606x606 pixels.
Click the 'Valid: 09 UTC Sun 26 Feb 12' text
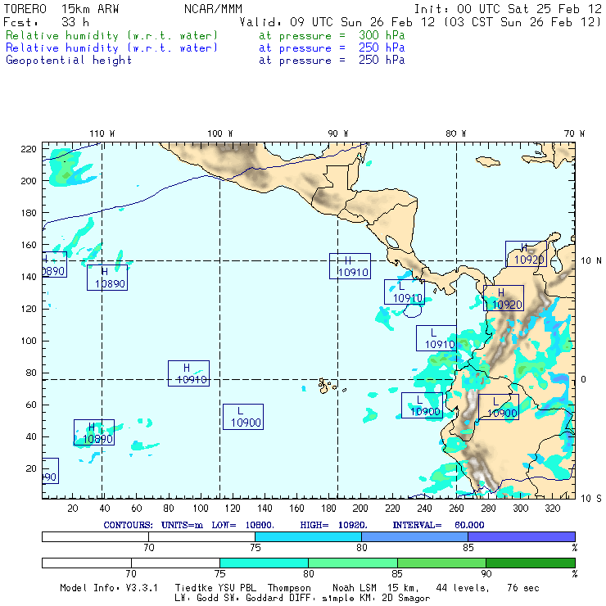click(x=337, y=22)
